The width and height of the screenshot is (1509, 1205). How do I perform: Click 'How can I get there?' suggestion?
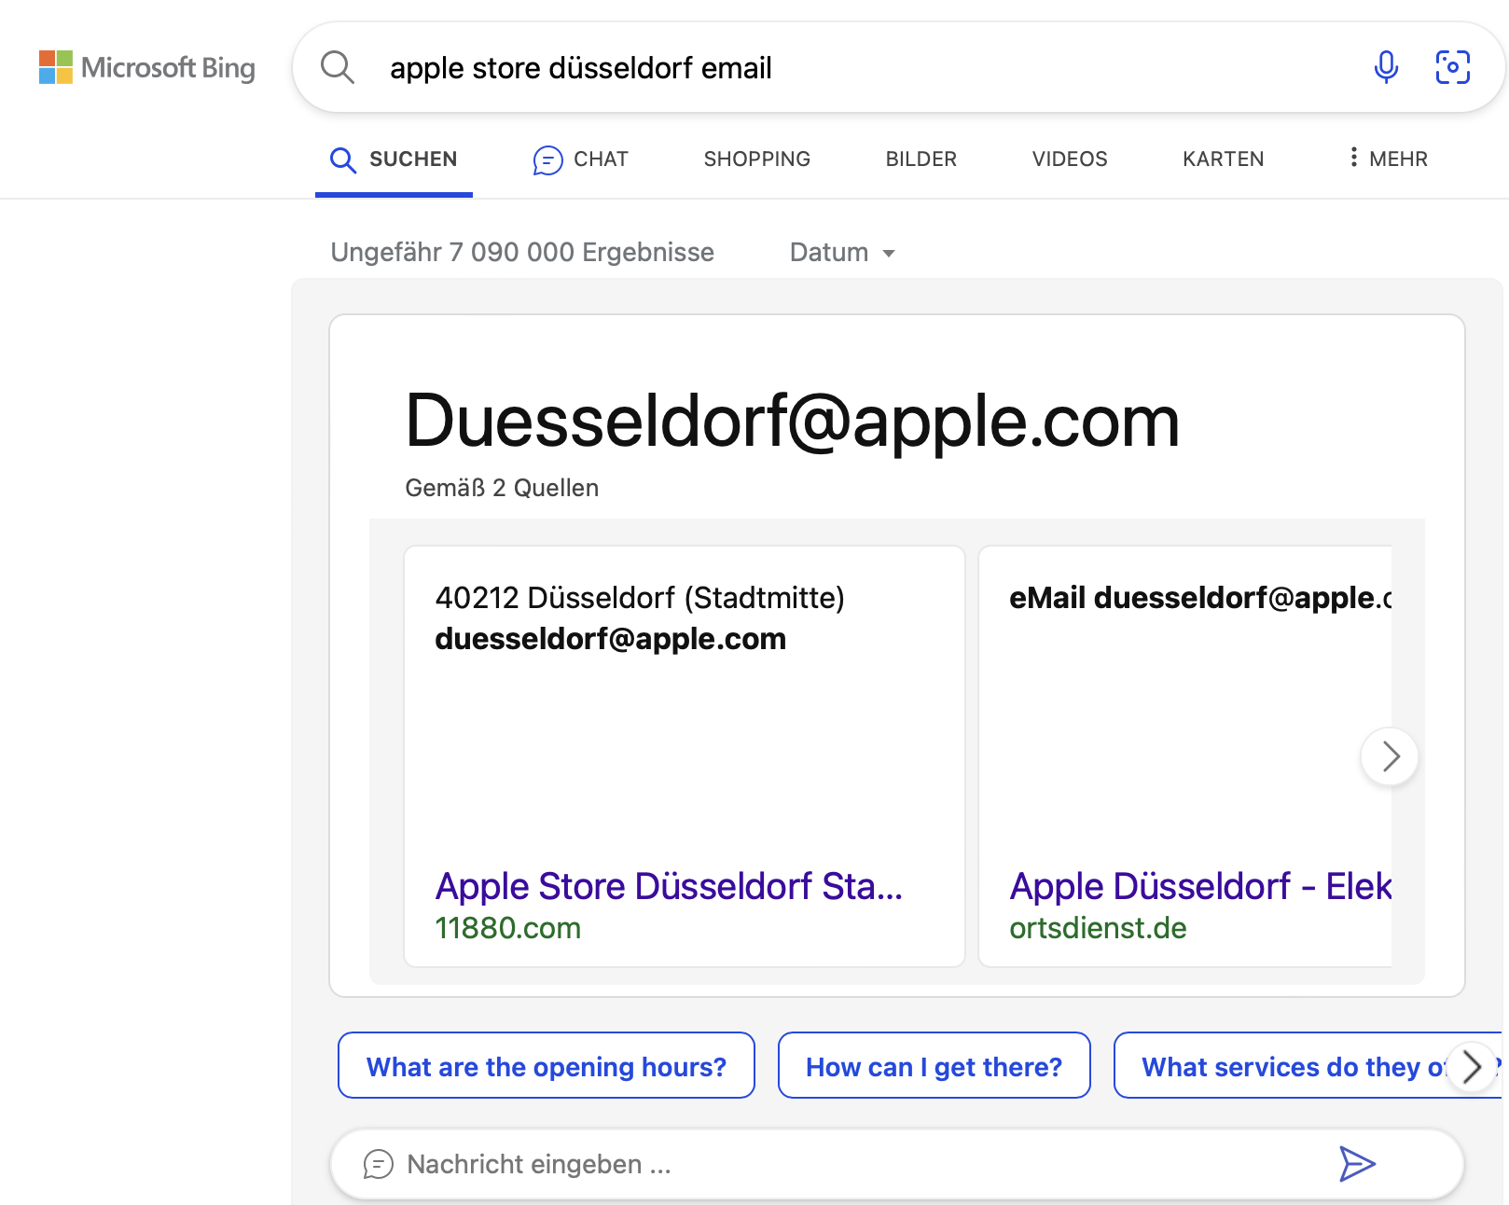pyautogui.click(x=934, y=1066)
